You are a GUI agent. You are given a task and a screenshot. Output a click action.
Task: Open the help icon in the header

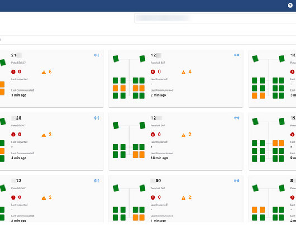(290, 6)
